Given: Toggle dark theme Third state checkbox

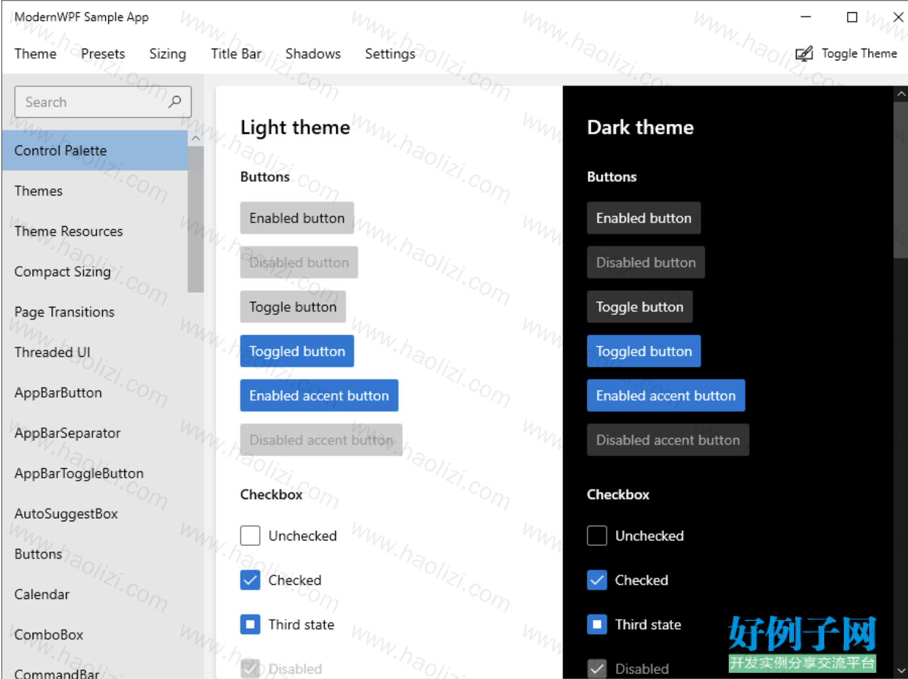Looking at the screenshot, I should [x=597, y=625].
